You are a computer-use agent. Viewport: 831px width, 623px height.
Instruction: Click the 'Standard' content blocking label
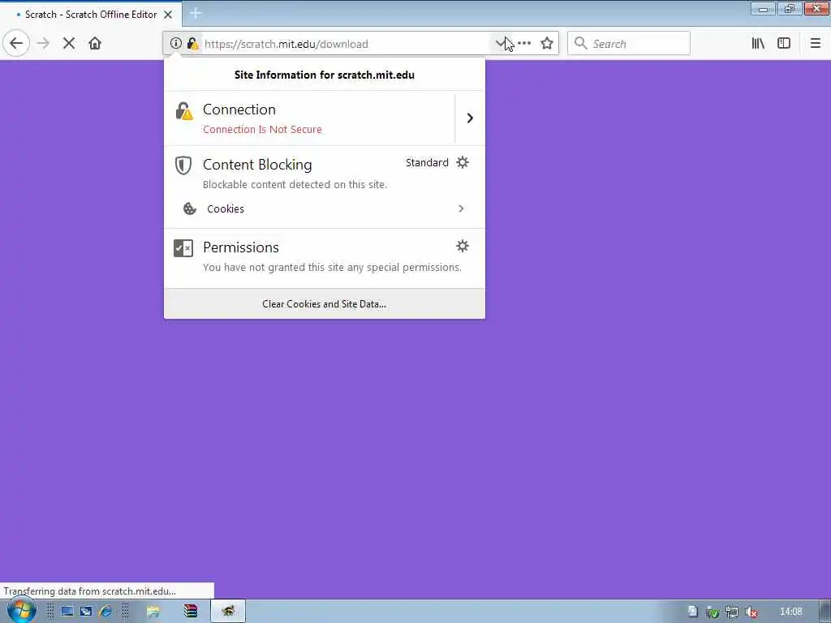pos(427,162)
